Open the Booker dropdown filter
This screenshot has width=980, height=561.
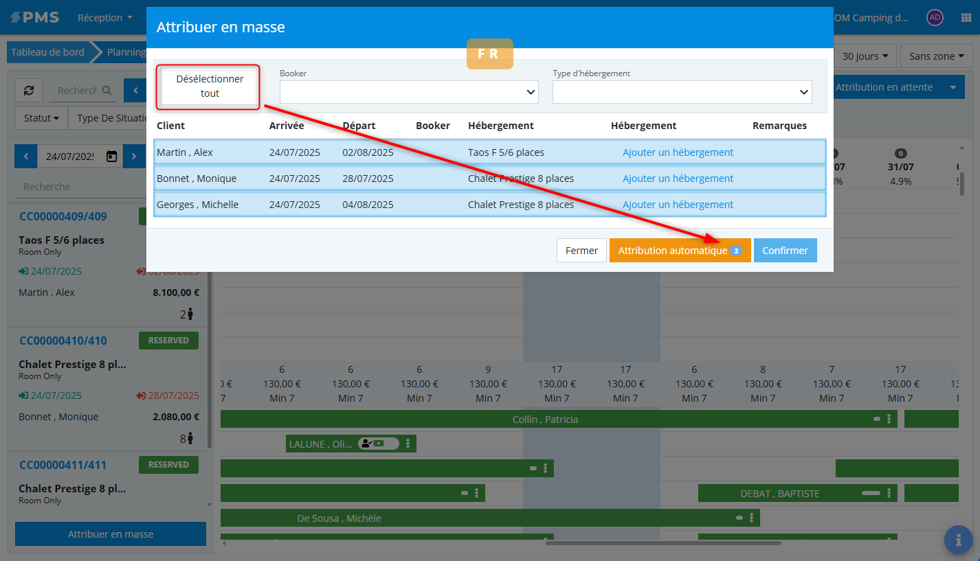(x=408, y=92)
